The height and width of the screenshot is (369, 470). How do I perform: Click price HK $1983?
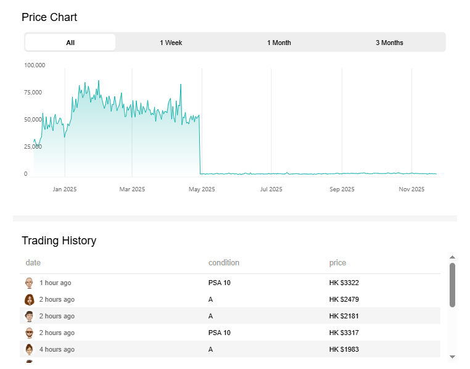pos(344,349)
